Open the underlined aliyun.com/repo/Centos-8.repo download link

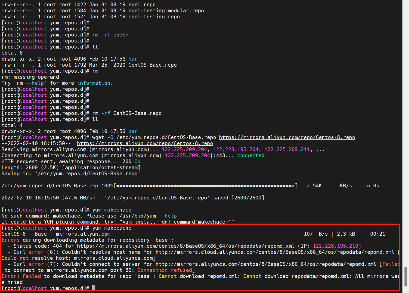point(145,143)
